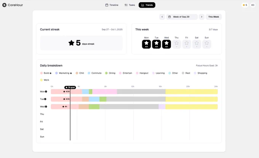Toggle the Entertain category legend
The width and height of the screenshot is (259, 158).
(x=126, y=73)
